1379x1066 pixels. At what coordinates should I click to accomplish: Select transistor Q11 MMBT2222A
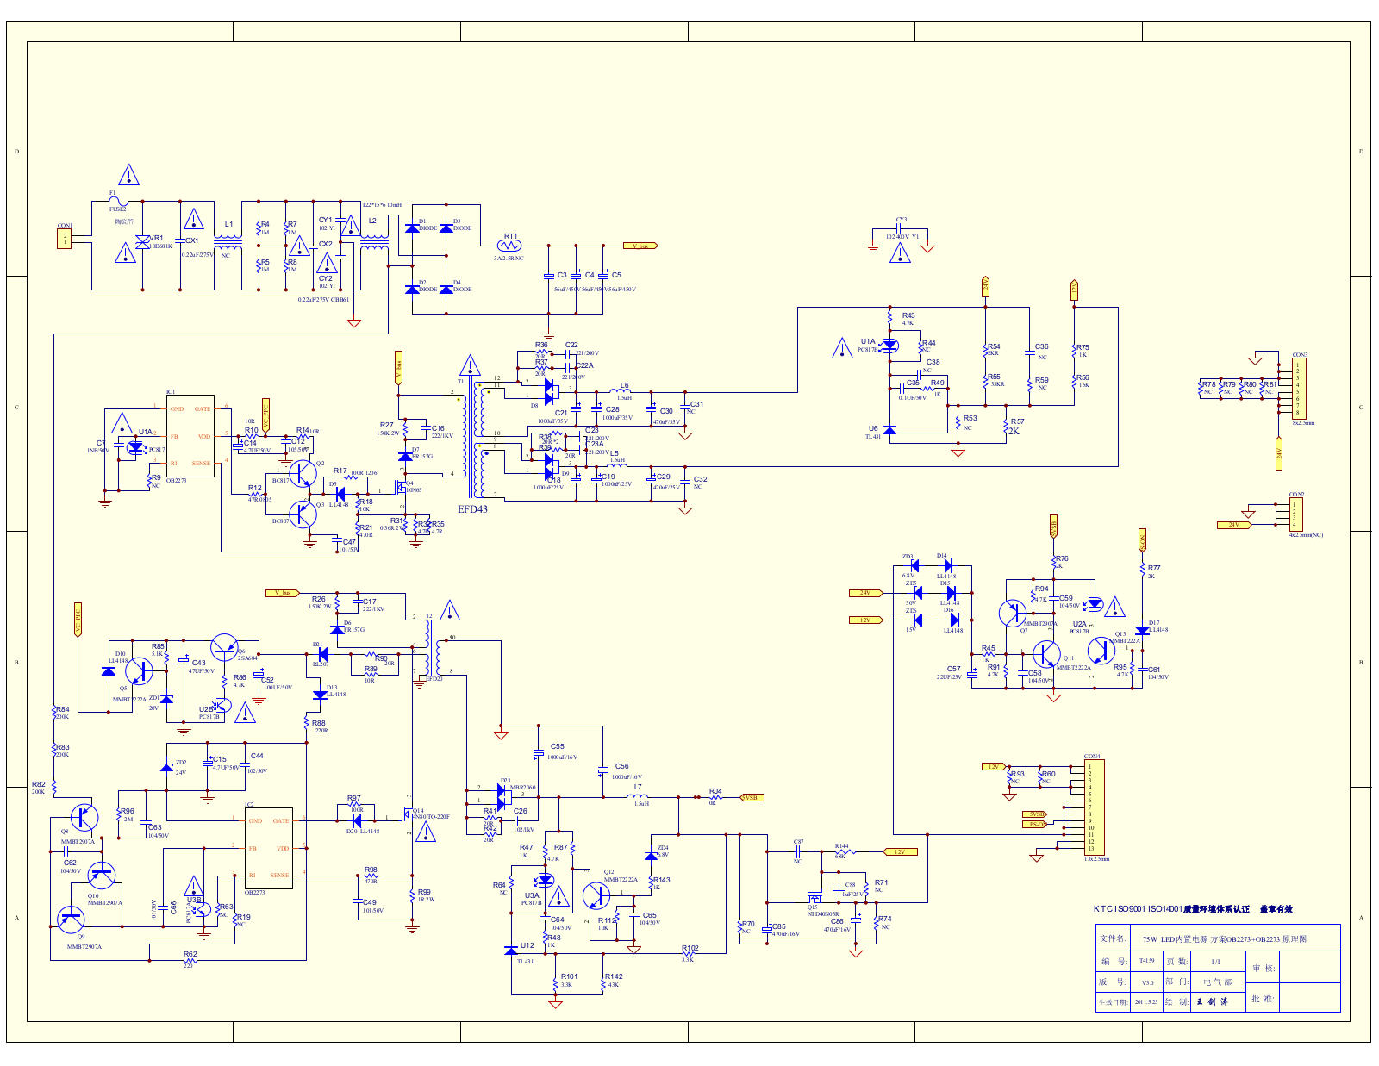point(1046,654)
